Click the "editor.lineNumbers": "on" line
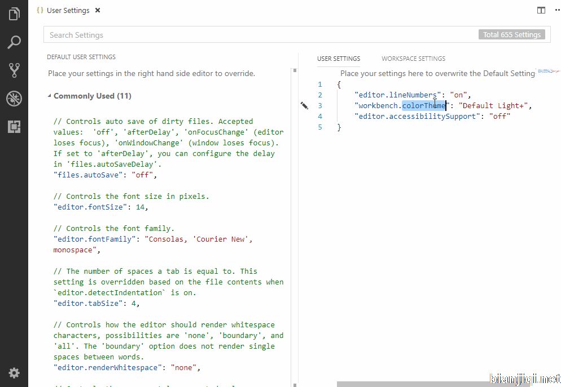Image resolution: width=561 pixels, height=387 pixels. (x=413, y=95)
